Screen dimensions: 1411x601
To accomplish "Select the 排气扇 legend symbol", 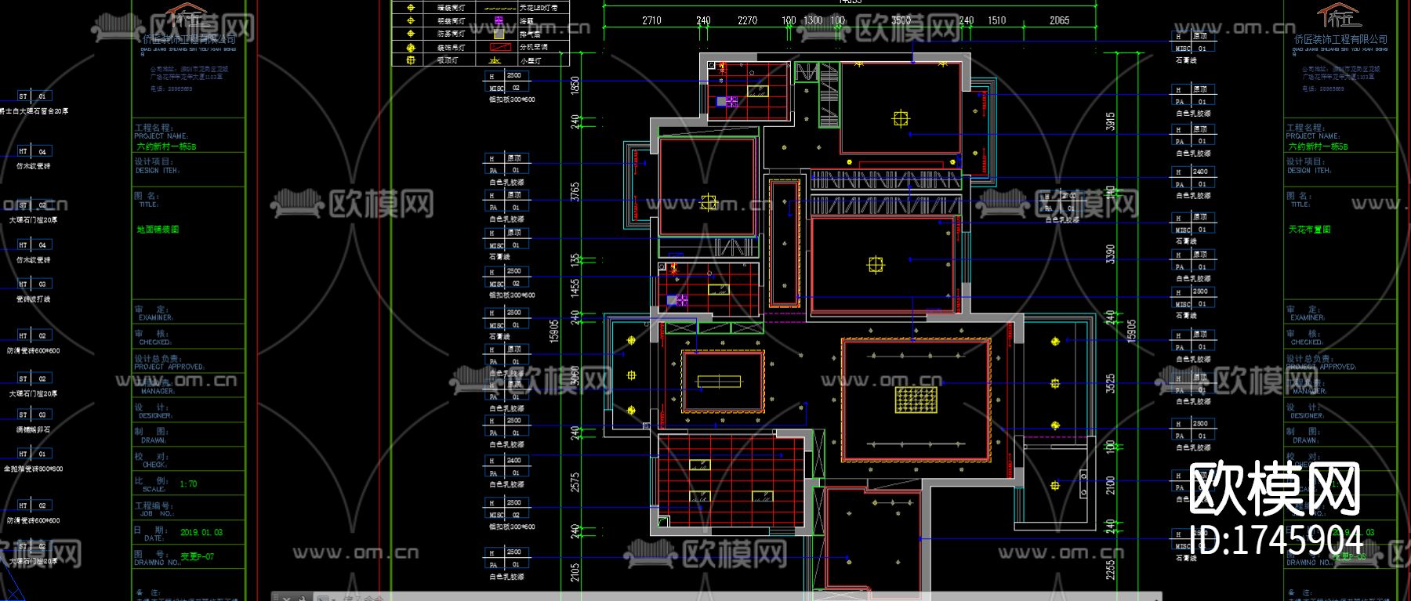I will (499, 34).
